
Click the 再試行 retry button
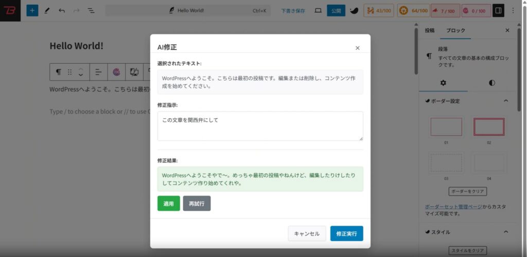[x=197, y=204]
